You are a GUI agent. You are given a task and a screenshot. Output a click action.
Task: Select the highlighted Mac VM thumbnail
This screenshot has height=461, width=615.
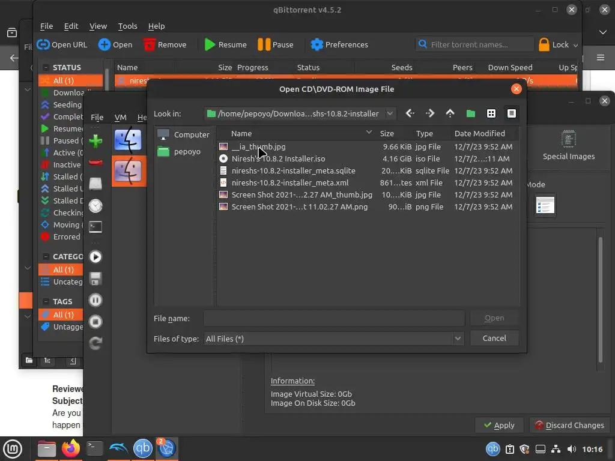(128, 171)
